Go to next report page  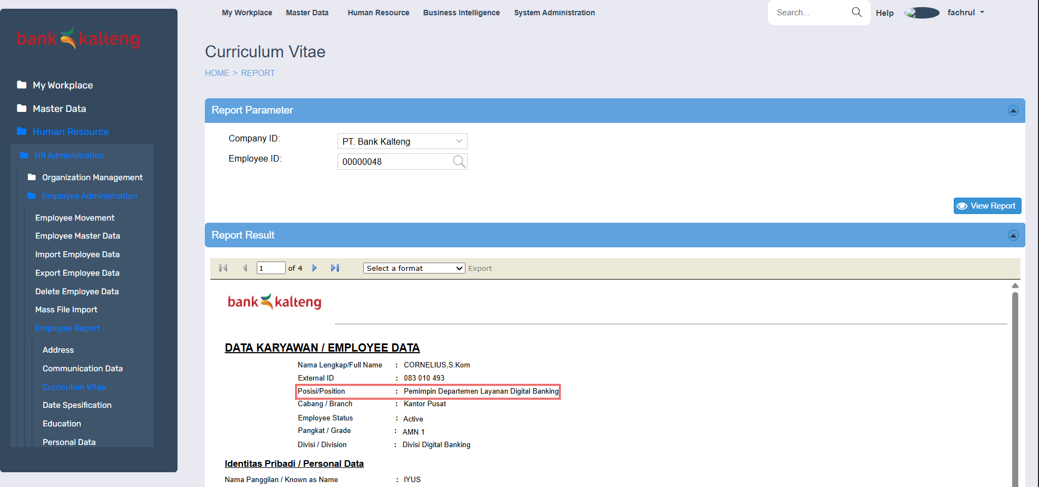(x=315, y=268)
